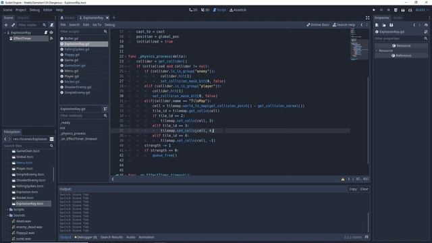Go to next script in history

[x=367, y=25]
